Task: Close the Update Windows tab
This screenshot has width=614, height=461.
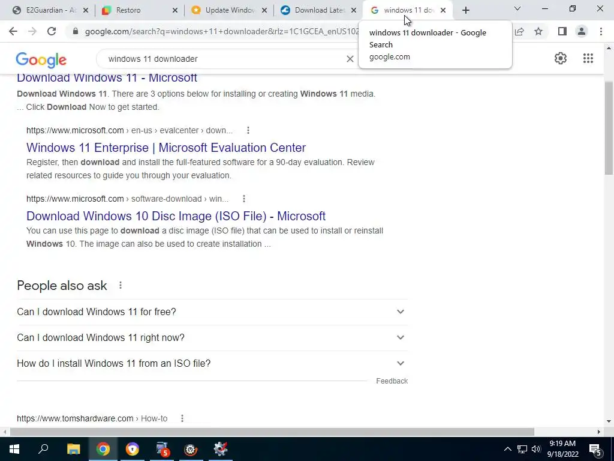Action: coord(264,10)
